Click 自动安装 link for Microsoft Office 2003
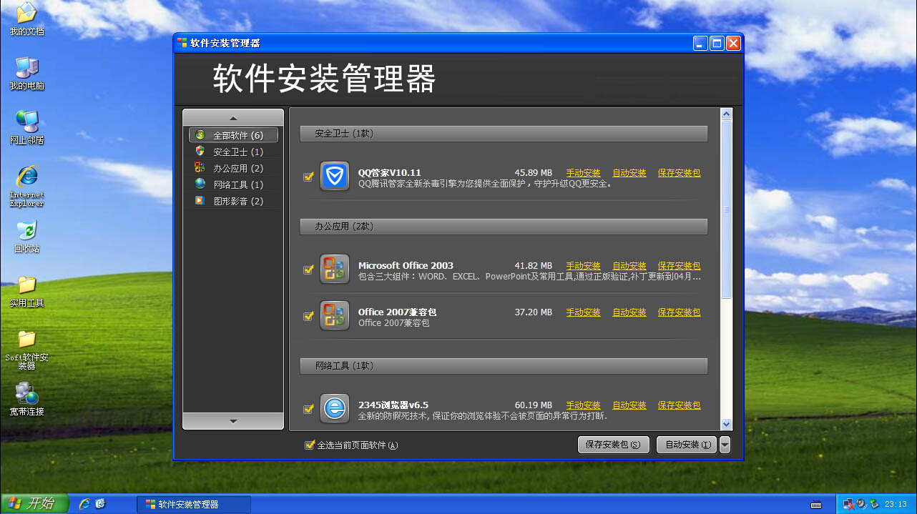This screenshot has width=917, height=514. (629, 266)
